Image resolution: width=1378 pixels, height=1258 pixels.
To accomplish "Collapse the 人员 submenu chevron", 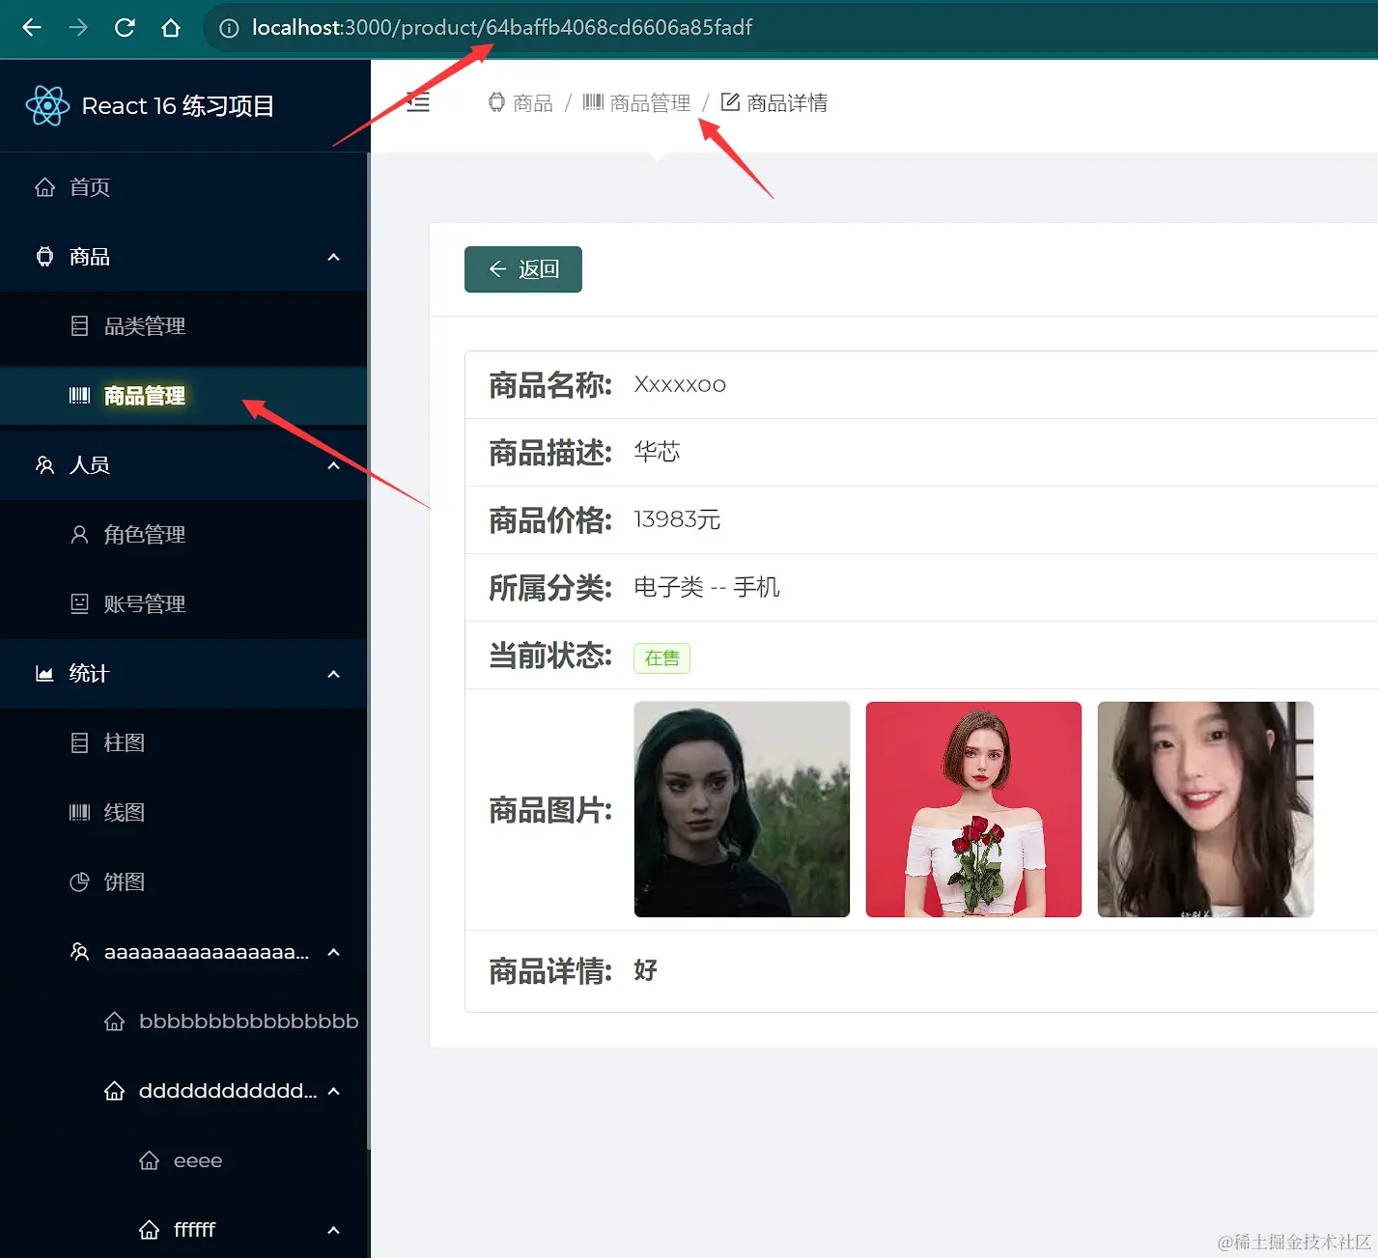I will pos(334,465).
